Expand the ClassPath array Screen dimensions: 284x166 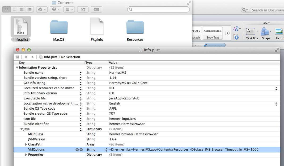click(26, 144)
